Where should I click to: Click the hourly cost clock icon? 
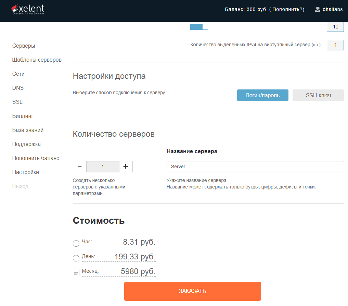coord(76,243)
